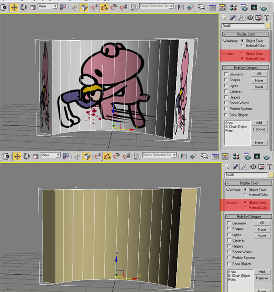The width and height of the screenshot is (274, 292).
Task: Click the Invert button in the textured-box panel
Action: pyautogui.click(x=259, y=87)
